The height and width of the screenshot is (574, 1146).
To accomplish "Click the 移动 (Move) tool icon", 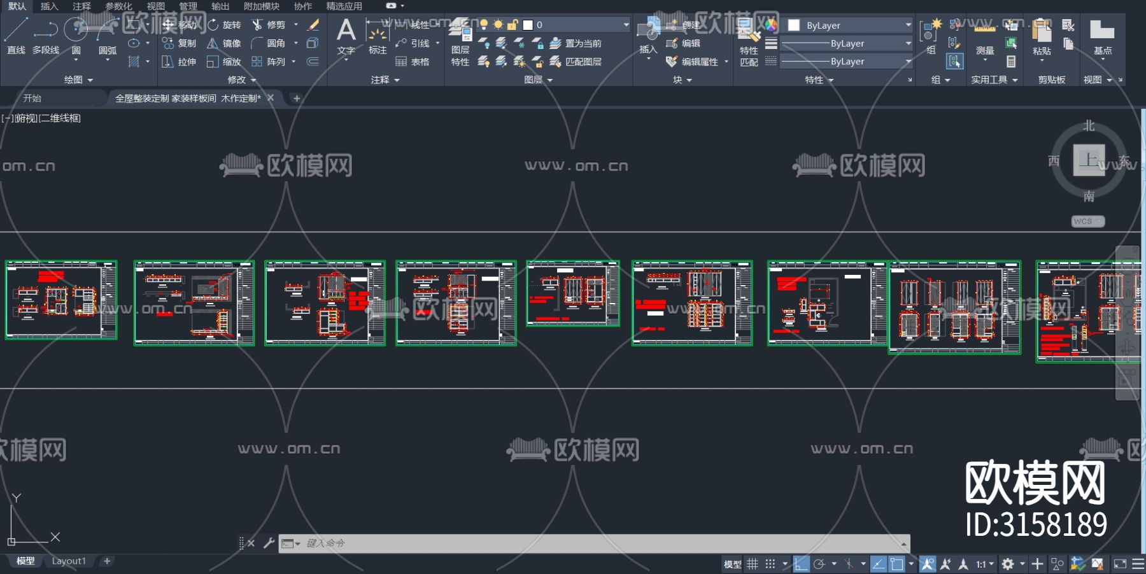I will point(169,25).
